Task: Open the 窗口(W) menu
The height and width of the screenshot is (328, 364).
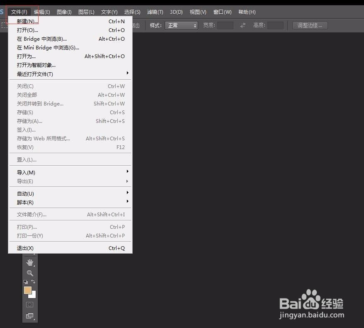Action: click(222, 12)
